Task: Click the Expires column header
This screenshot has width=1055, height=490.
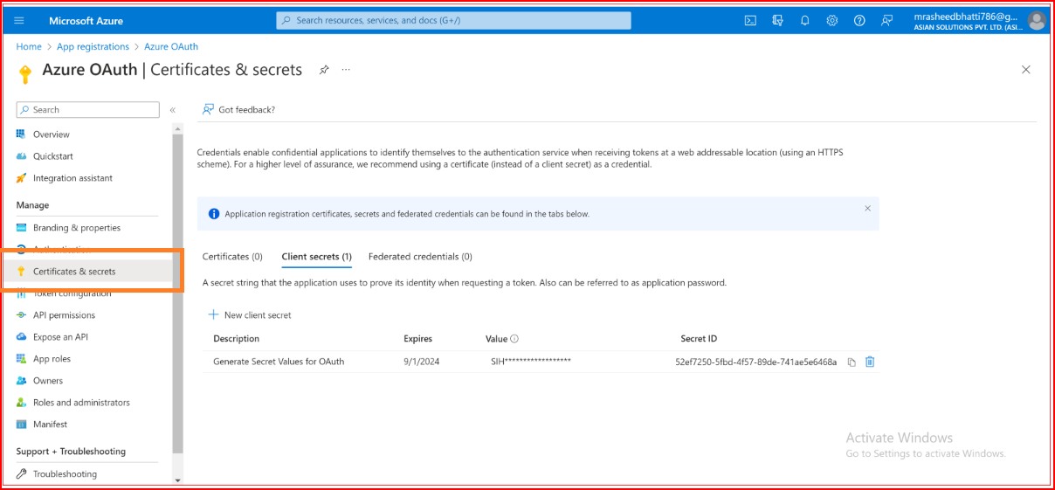Action: [x=417, y=339]
